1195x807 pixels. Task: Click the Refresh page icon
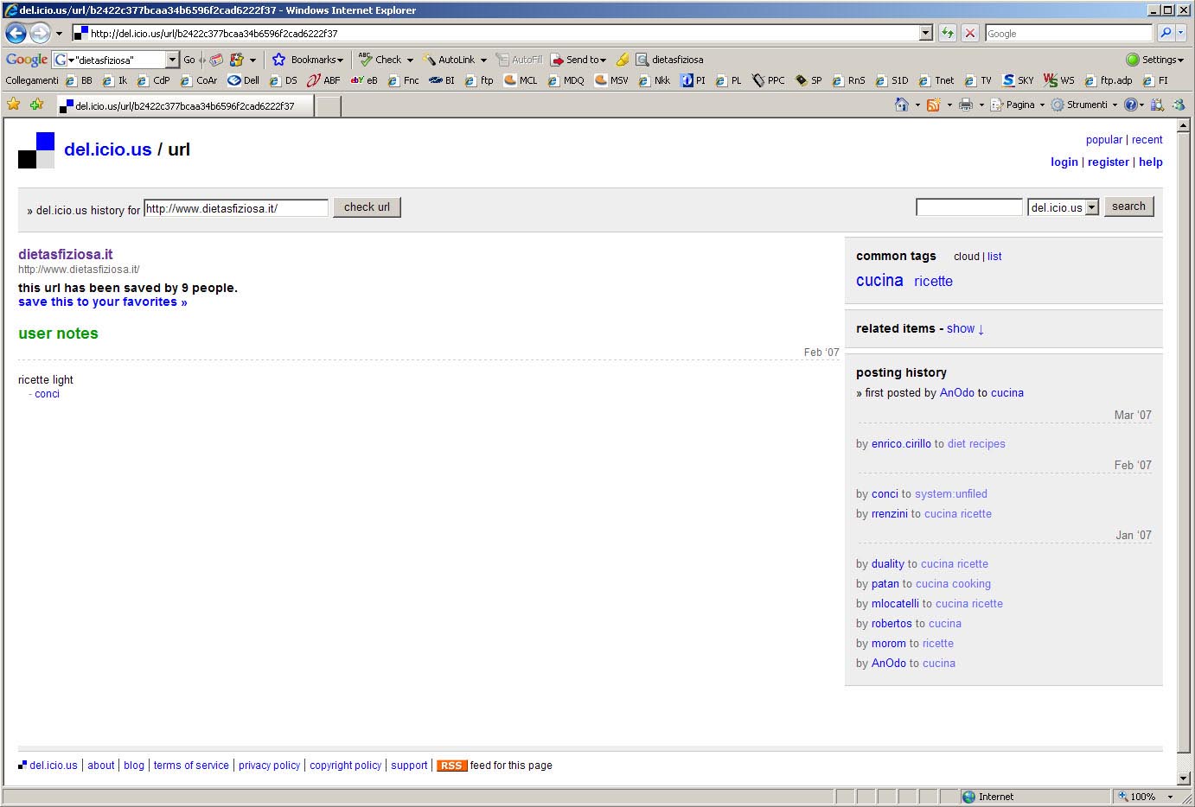(948, 33)
